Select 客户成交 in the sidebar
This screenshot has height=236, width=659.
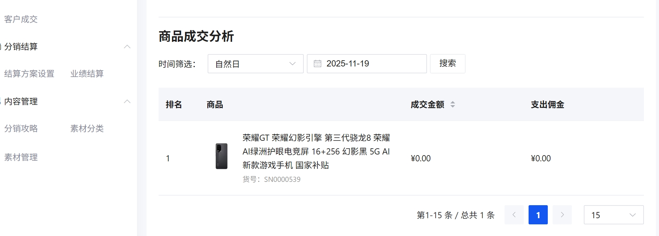pyautogui.click(x=21, y=20)
